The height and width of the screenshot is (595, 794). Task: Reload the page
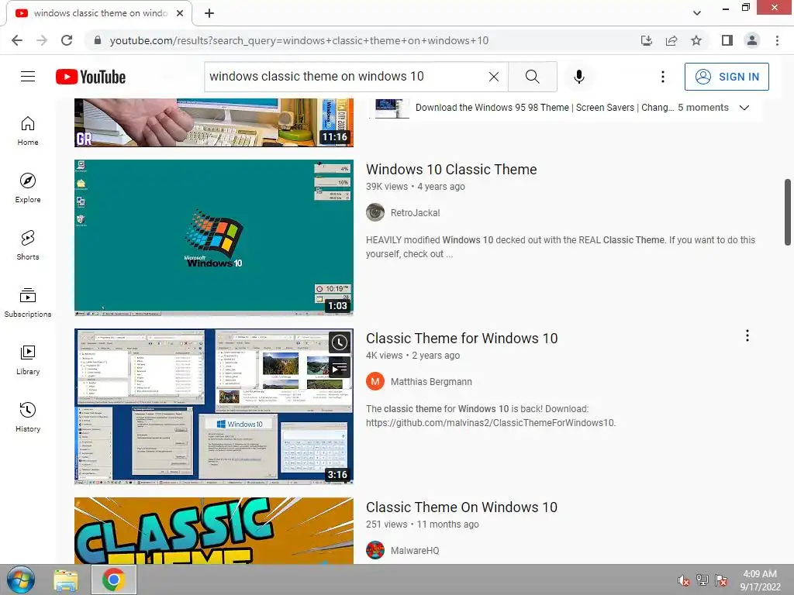pos(67,40)
